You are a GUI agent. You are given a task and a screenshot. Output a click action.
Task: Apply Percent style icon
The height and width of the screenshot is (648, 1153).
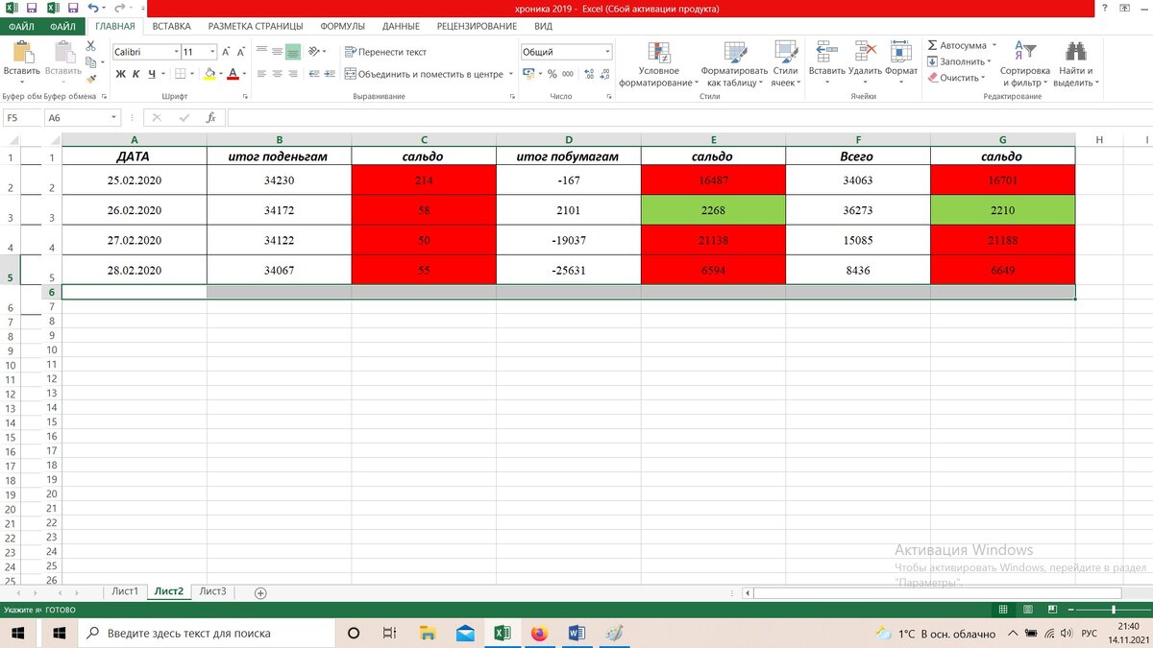coord(552,74)
